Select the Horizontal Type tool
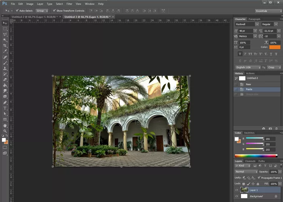This screenshot has height=202, width=283. 5,108
